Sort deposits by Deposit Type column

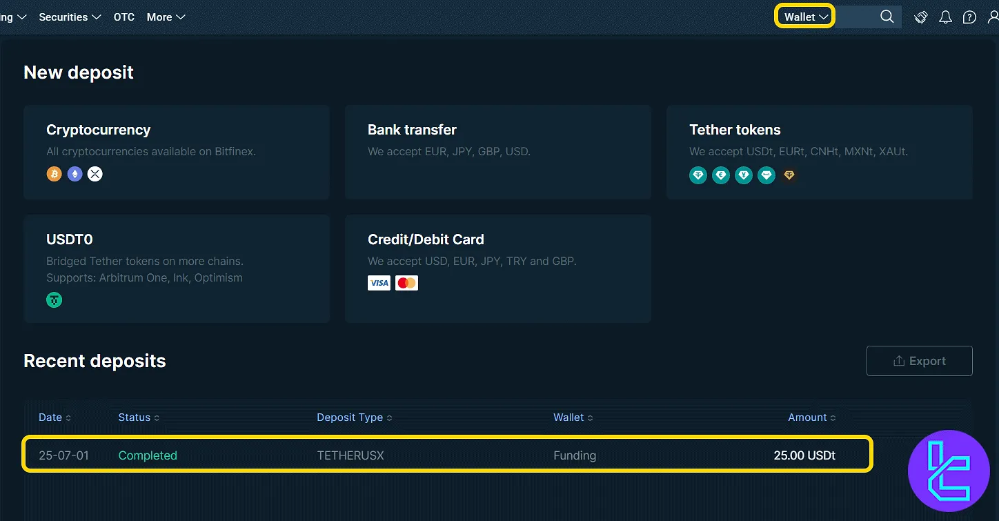pyautogui.click(x=354, y=417)
